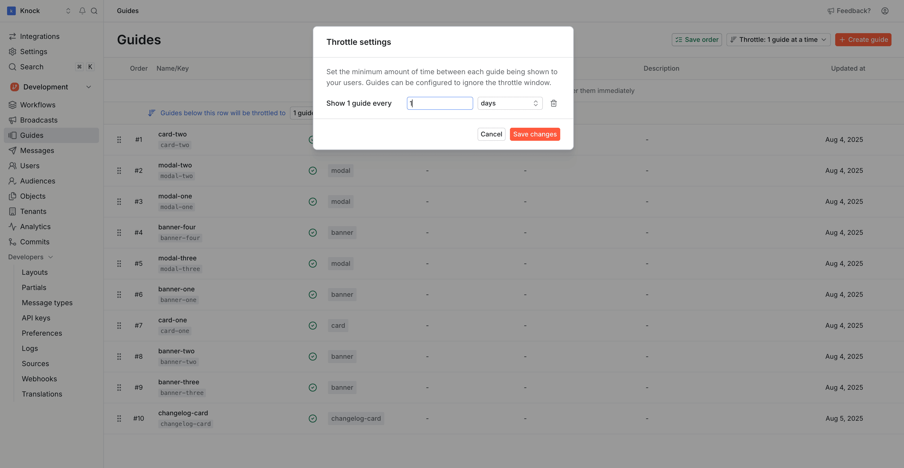The height and width of the screenshot is (468, 904).
Task: Click the active status check for banner-one
Action: pyautogui.click(x=312, y=295)
